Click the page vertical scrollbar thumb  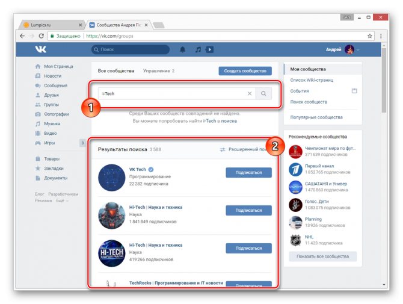[384, 80]
